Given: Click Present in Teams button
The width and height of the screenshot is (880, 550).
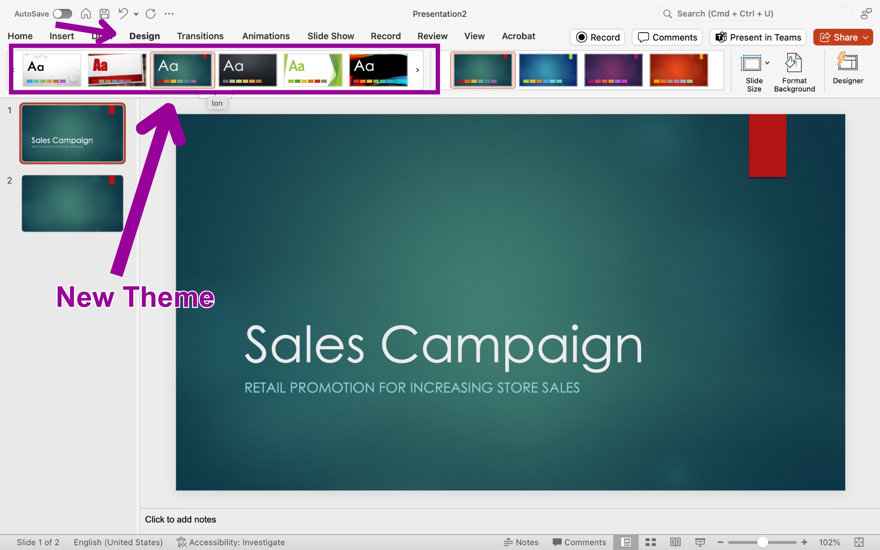Looking at the screenshot, I should (758, 37).
